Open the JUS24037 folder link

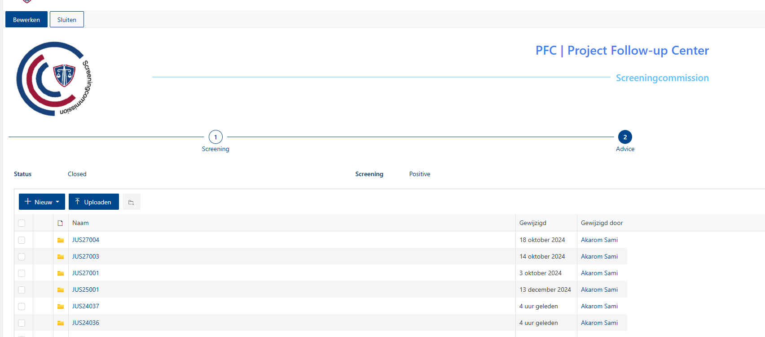click(86, 307)
